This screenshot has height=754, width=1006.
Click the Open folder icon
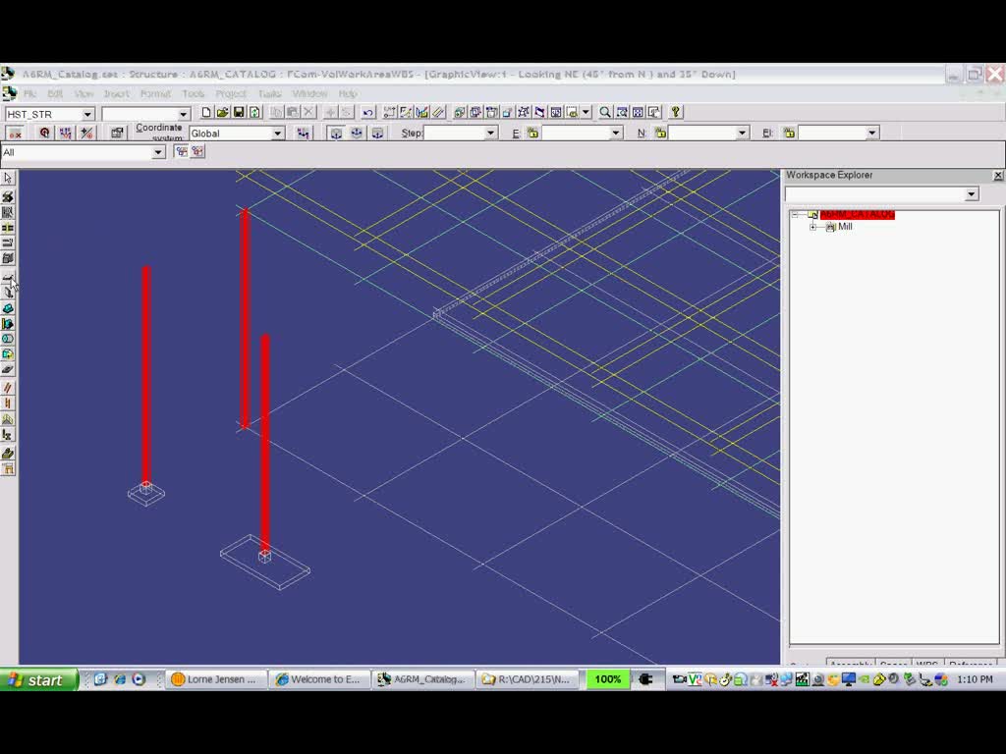click(222, 112)
